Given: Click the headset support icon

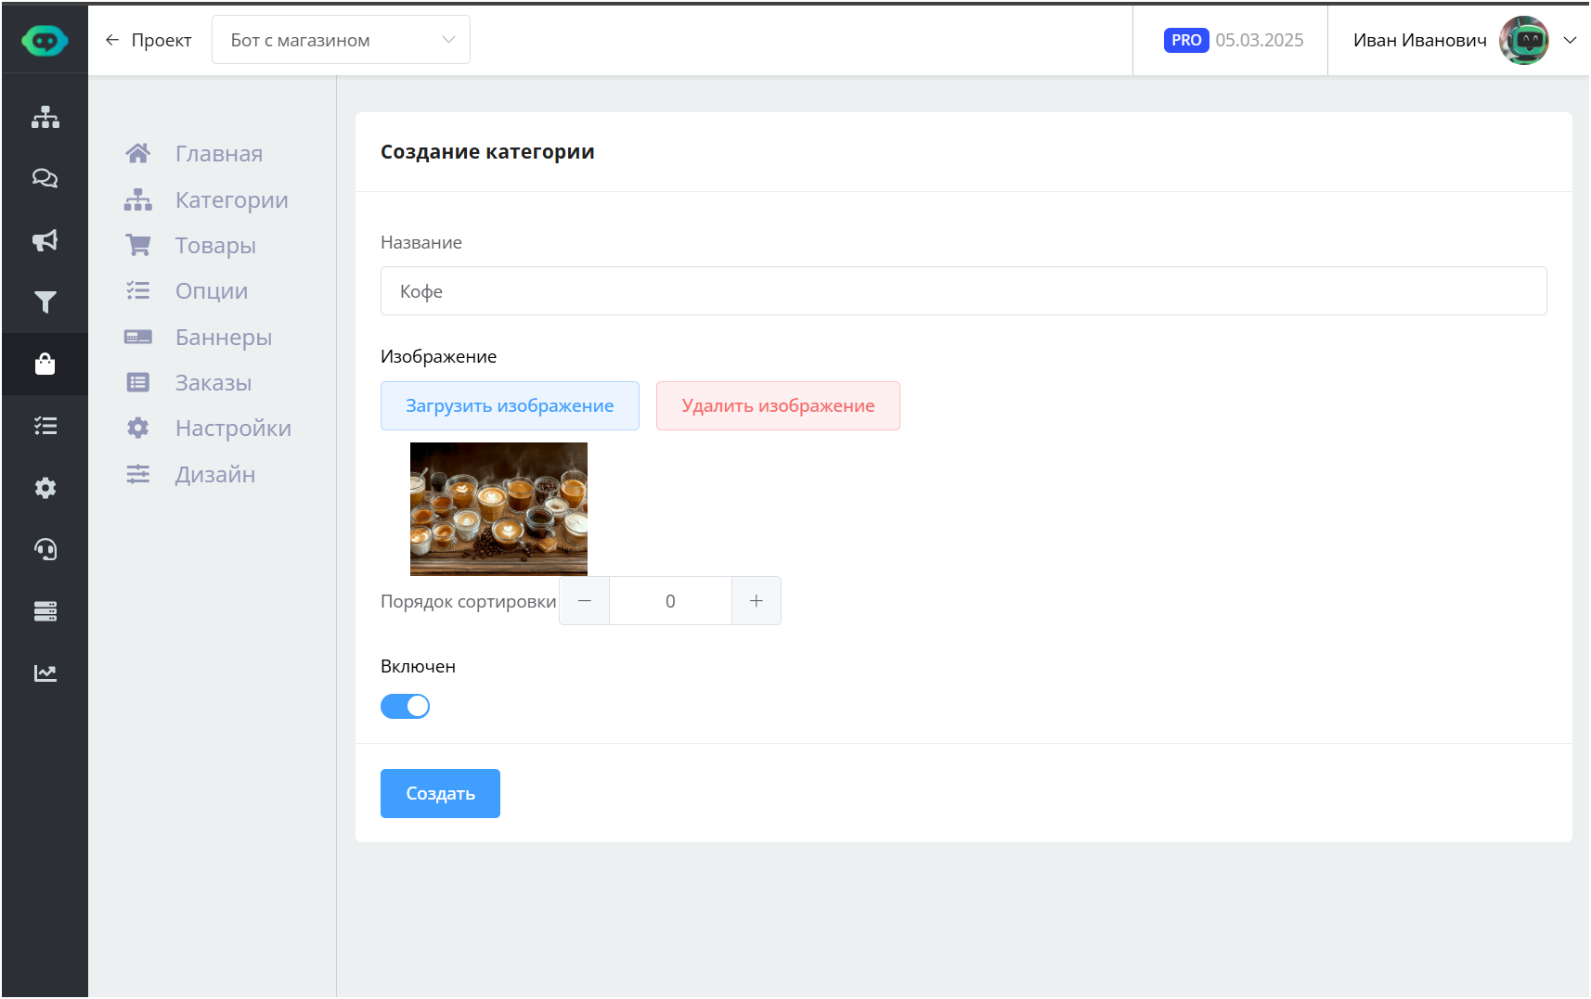Looking at the screenshot, I should pyautogui.click(x=45, y=549).
